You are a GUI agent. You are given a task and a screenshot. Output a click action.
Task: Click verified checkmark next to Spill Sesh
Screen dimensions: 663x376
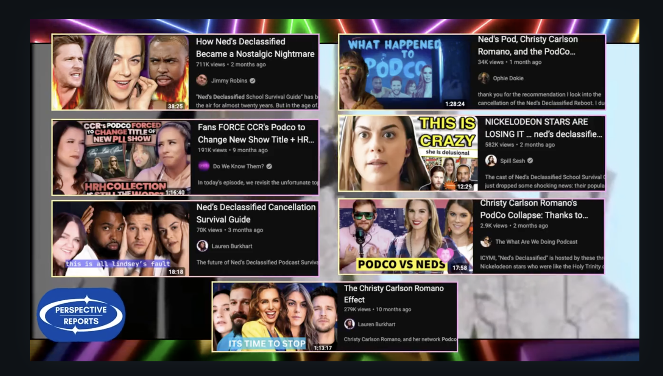[x=530, y=161]
